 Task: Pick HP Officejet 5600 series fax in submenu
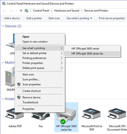coord(92,54)
